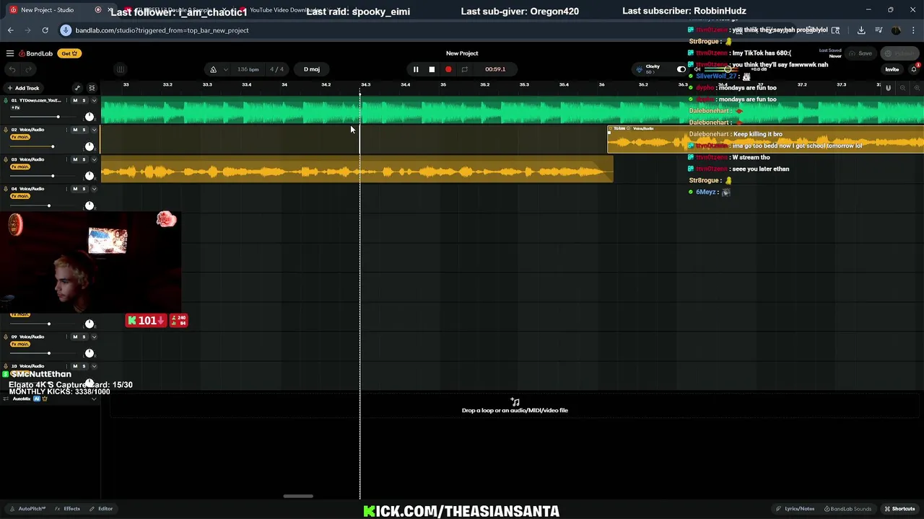
Task: Click the microphone icon on track 03
Action: (x=6, y=159)
